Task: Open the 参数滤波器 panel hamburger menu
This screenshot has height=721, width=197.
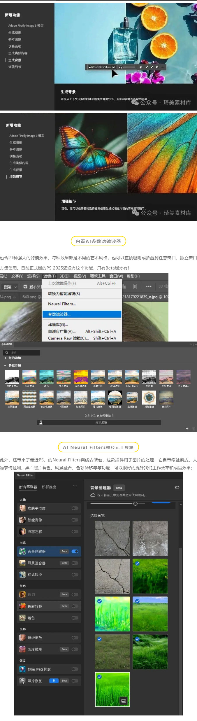Action: pos(196,344)
